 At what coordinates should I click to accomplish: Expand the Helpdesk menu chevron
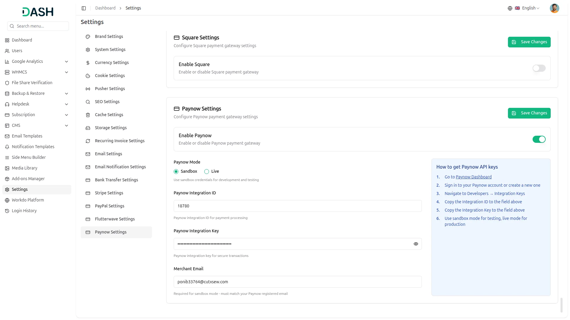(x=66, y=104)
